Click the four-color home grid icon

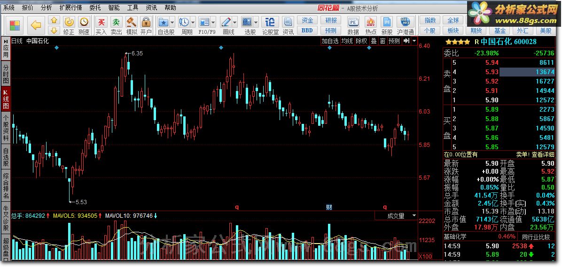[15, 25]
